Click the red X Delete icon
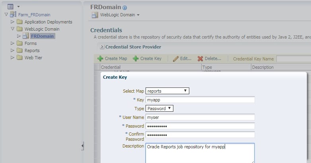Image resolution: width=311 pixels, height=163 pixels. pyautogui.click(x=200, y=58)
